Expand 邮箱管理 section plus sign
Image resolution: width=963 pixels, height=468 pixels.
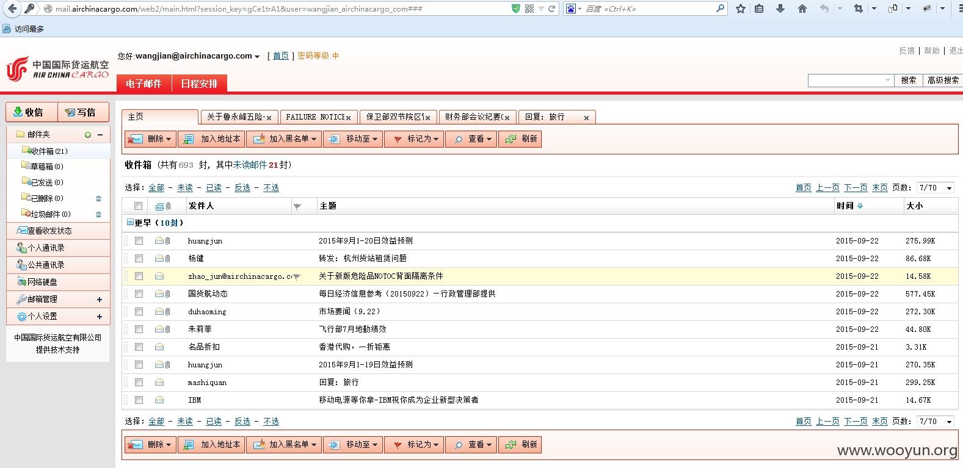[x=100, y=300]
